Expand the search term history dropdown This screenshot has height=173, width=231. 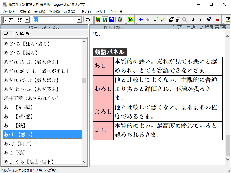(79, 20)
